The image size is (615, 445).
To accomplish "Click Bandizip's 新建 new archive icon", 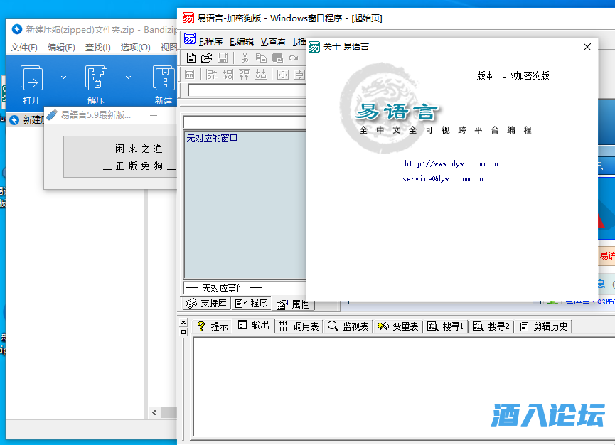I will 164,85.
